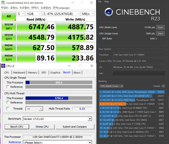Open the Benchmark version 17.01.64 dropdown
Viewport: 169px width, 144px height.
point(57,119)
